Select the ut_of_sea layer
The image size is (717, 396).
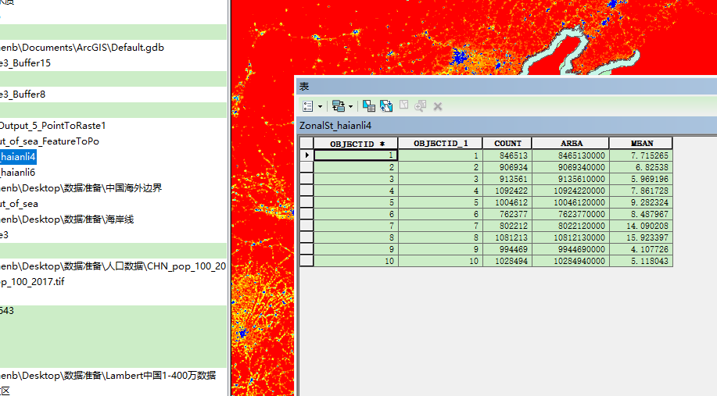19,204
